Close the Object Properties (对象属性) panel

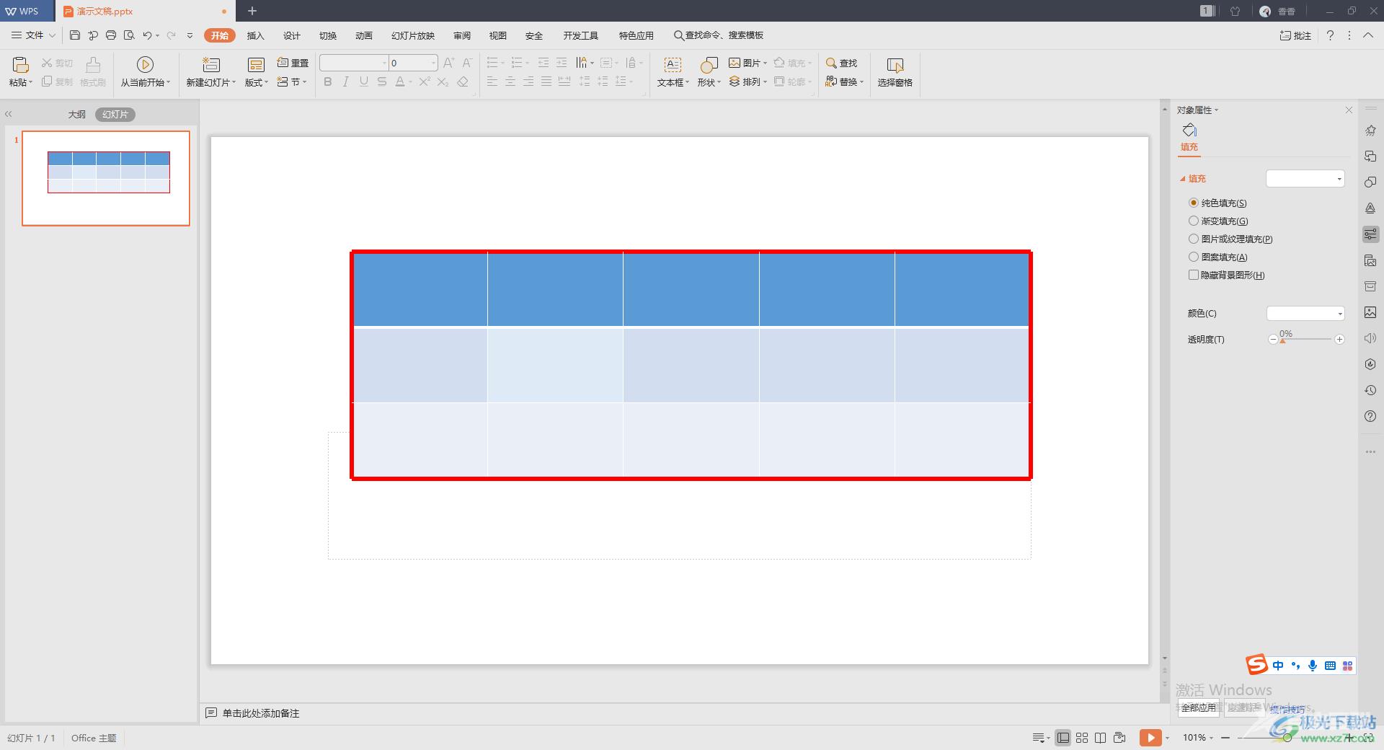click(1349, 110)
